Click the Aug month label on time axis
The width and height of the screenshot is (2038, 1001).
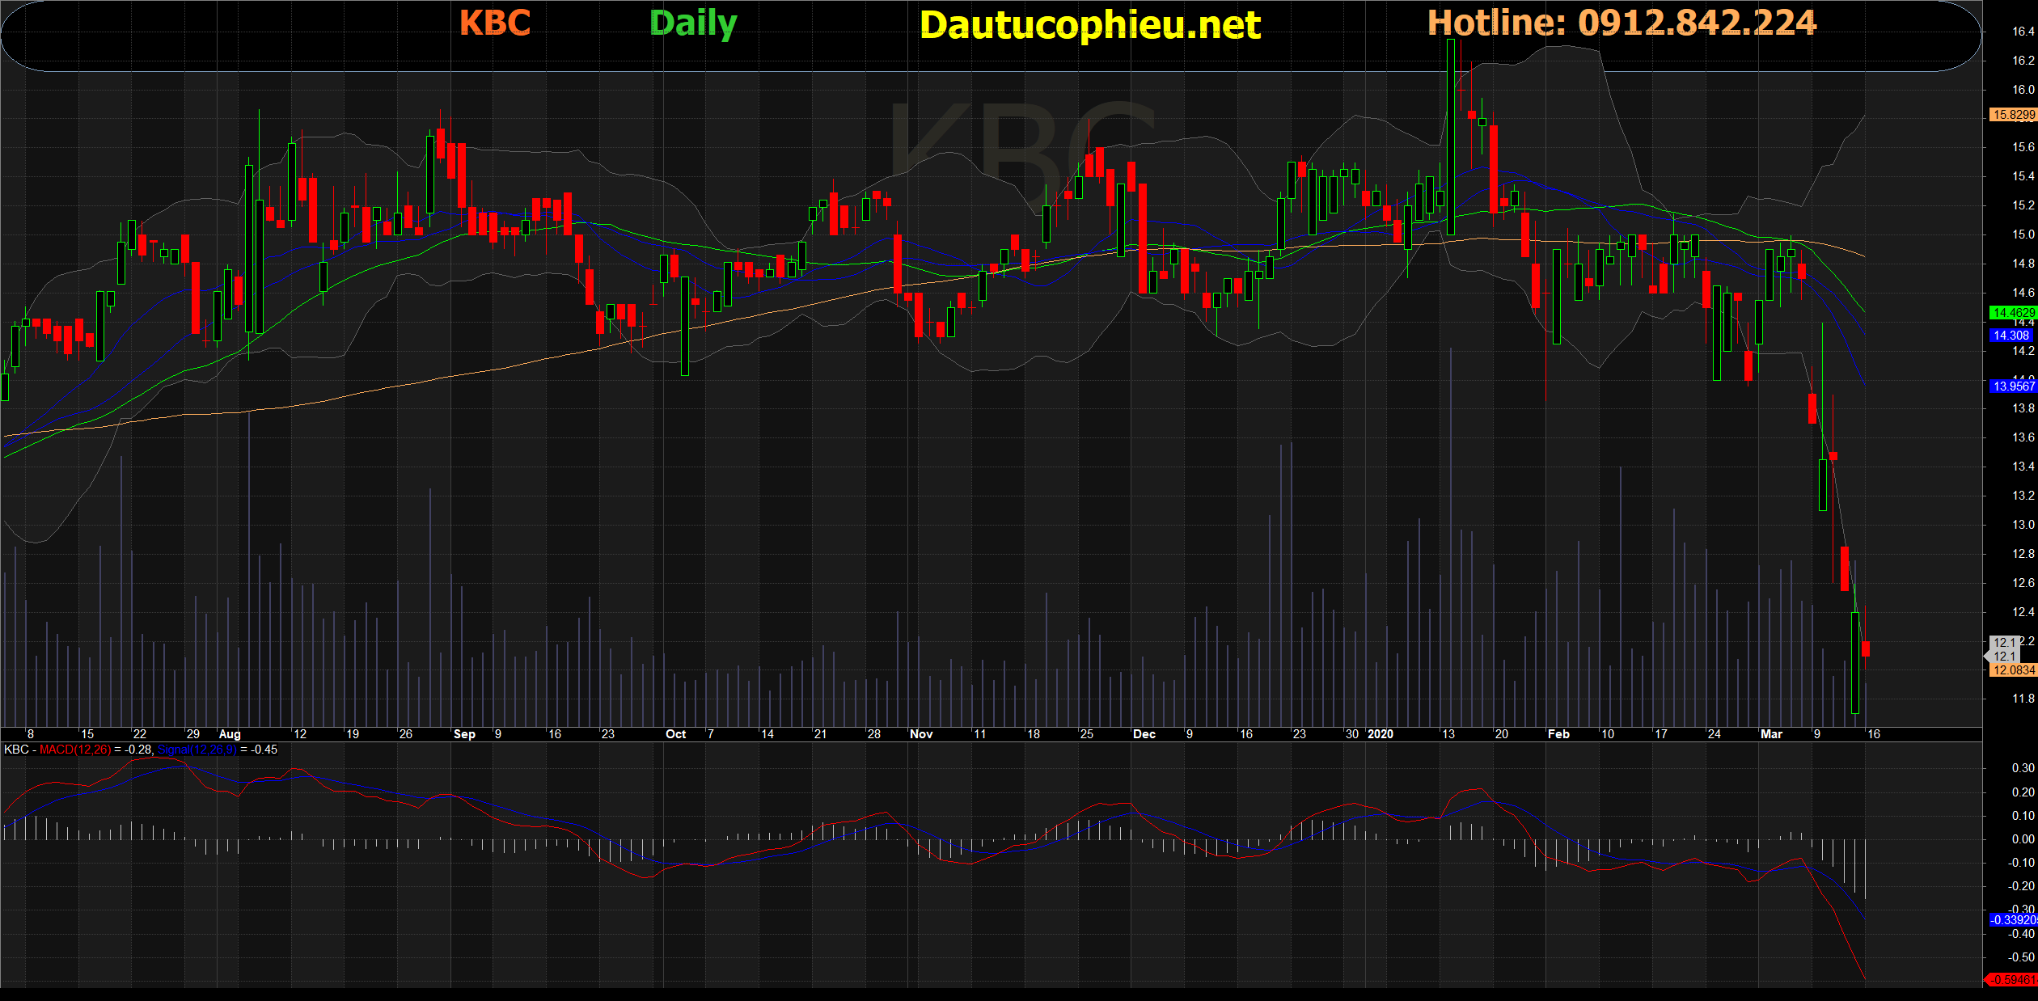click(x=230, y=734)
